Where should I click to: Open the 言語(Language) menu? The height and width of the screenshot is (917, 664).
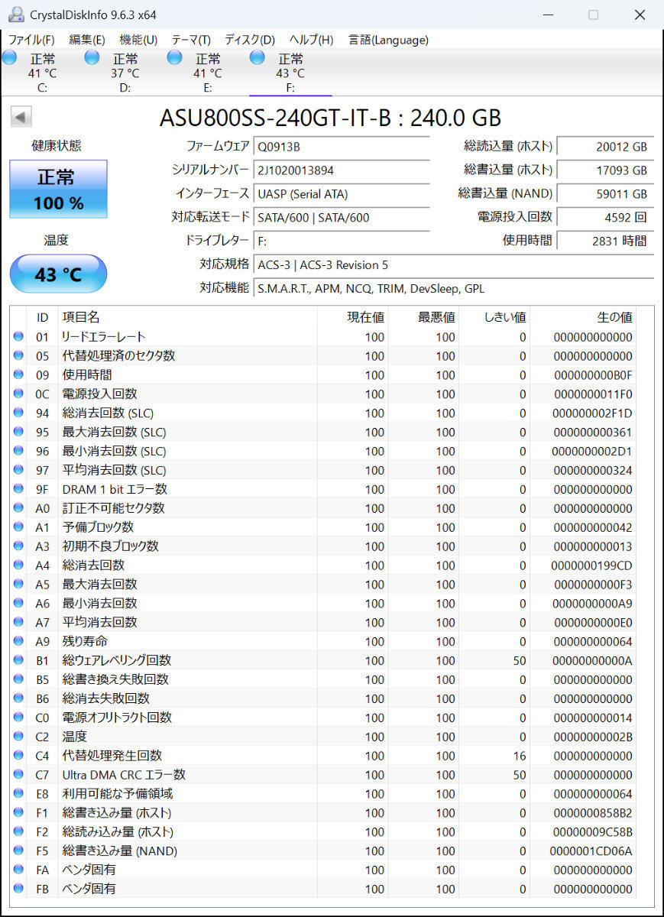point(388,40)
